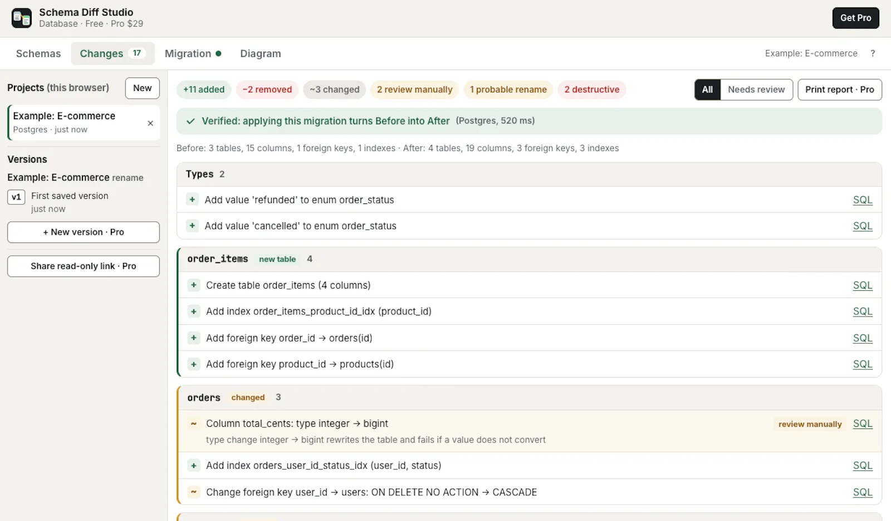Click plus icon for foreign key order_id
Screen dimensions: 891x521
tap(194, 338)
